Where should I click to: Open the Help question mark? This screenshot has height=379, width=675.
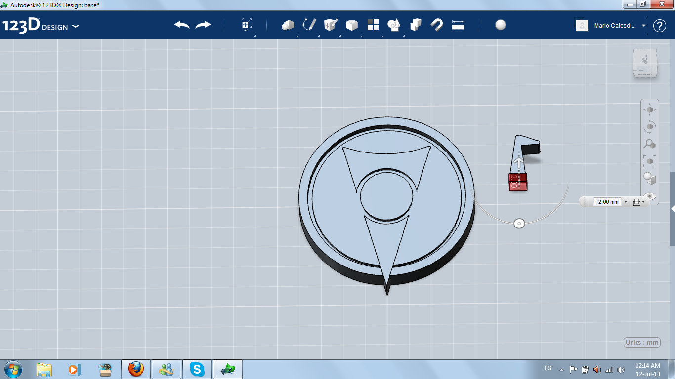660,26
